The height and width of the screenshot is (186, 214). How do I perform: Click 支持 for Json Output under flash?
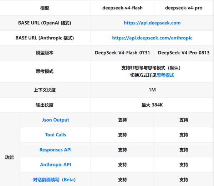pos(122,120)
